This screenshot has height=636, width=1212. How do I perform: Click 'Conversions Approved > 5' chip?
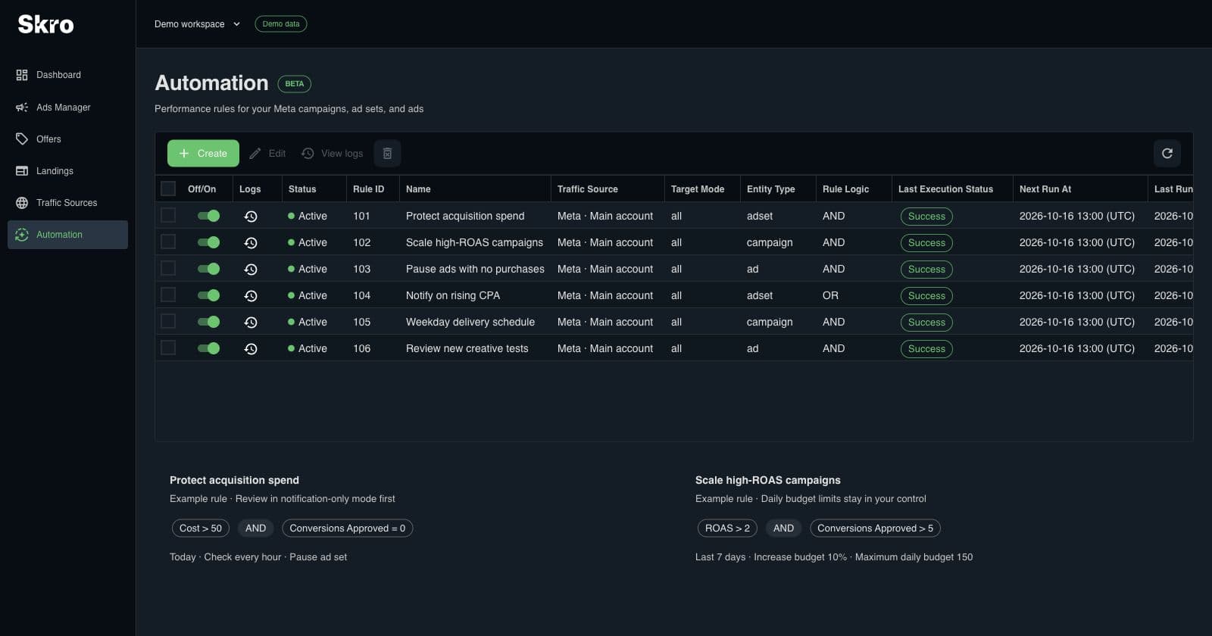pyautogui.click(x=875, y=528)
